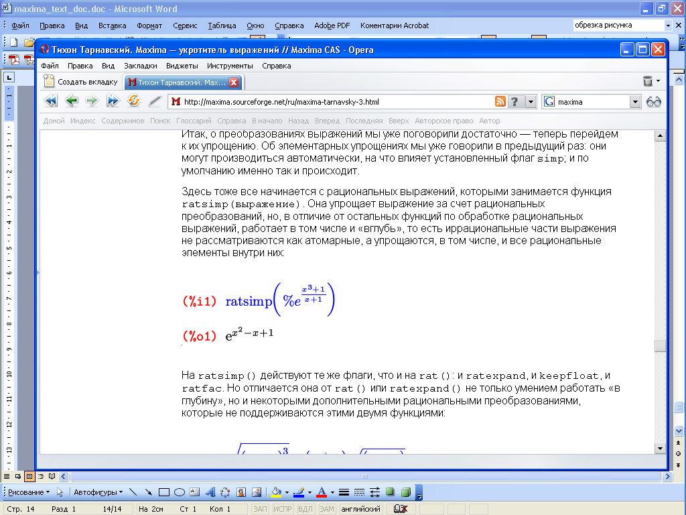The width and height of the screenshot is (686, 515).
Task: Open 3-D style green cube icon
Action: pyautogui.click(x=405, y=492)
